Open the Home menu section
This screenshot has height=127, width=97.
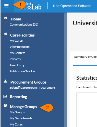[x=16, y=19]
